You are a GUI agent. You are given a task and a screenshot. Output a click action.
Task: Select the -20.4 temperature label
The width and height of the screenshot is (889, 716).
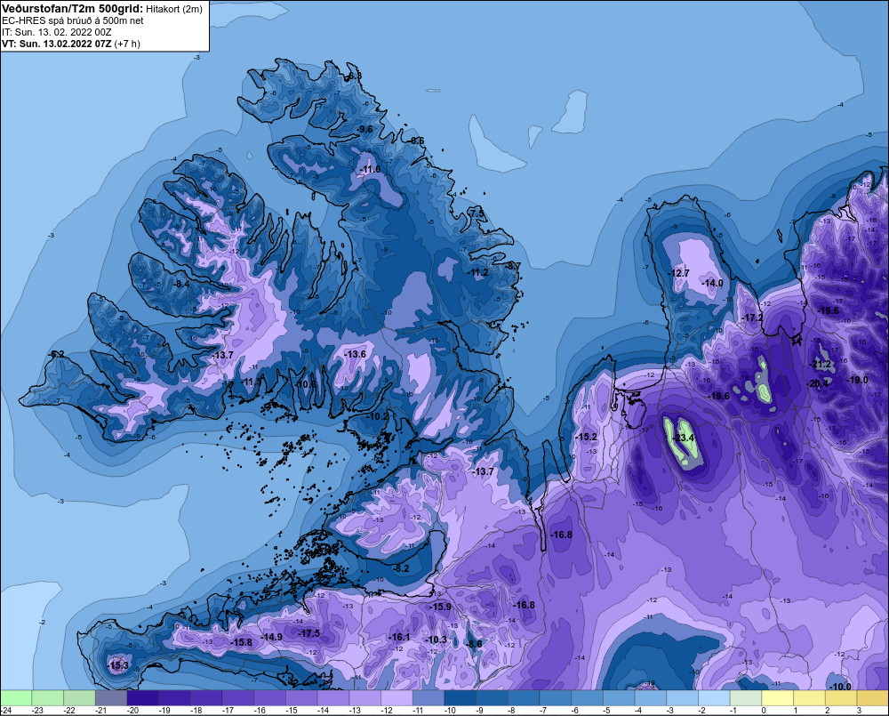818,383
